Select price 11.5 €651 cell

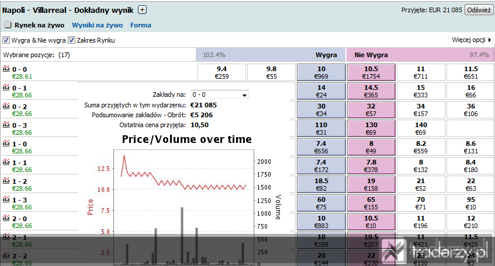coord(470,72)
